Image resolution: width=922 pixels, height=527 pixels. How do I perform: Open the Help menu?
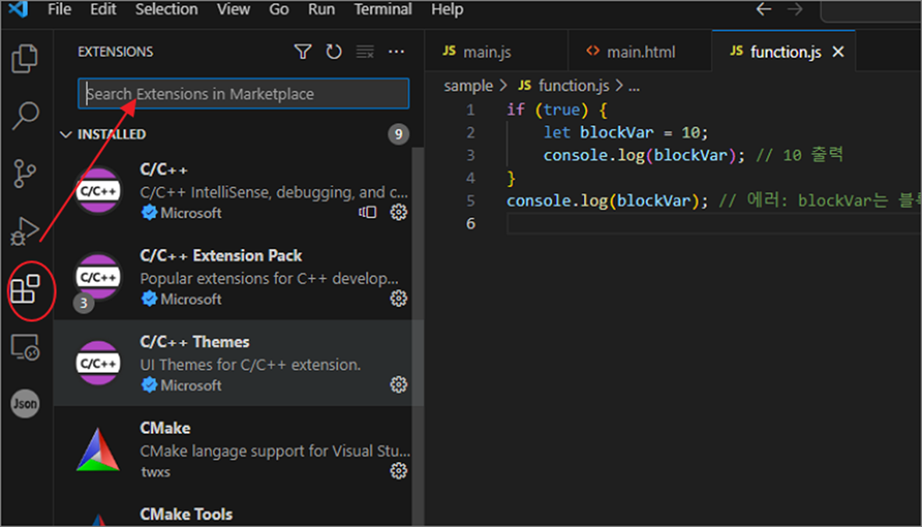click(447, 9)
